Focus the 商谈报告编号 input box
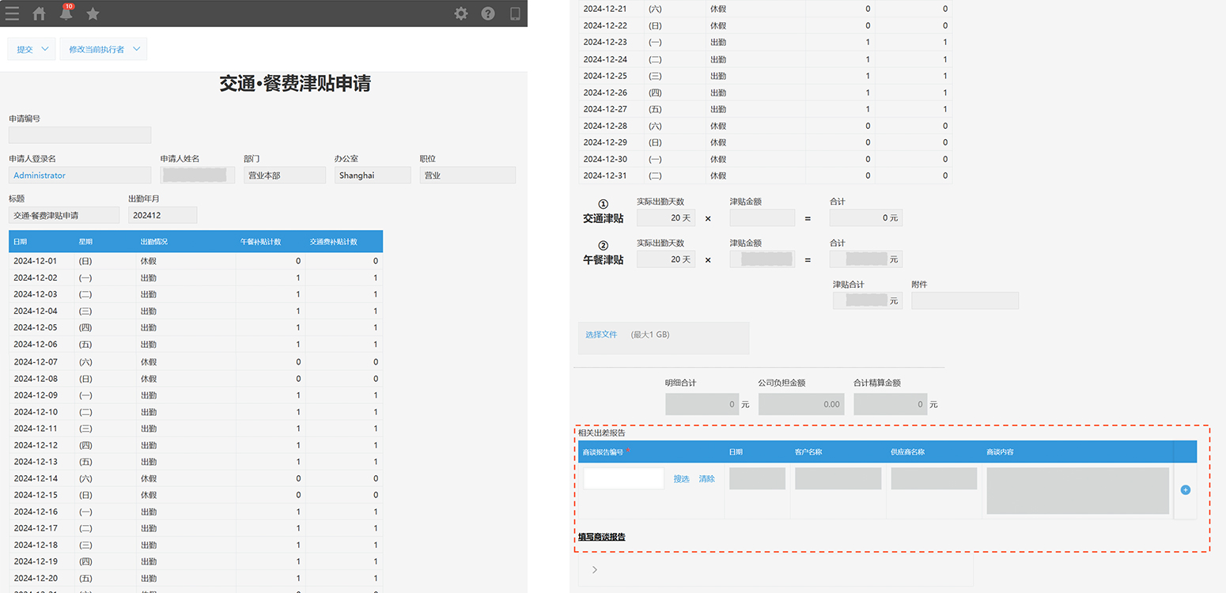This screenshot has height=593, width=1226. pyautogui.click(x=623, y=478)
